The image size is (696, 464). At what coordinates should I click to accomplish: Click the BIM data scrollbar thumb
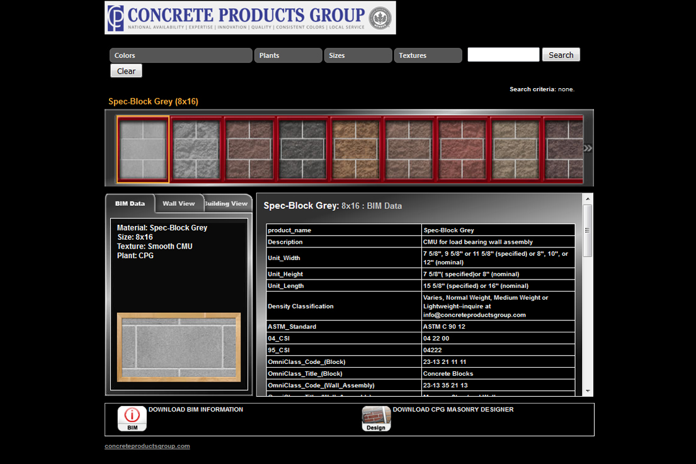tap(588, 230)
